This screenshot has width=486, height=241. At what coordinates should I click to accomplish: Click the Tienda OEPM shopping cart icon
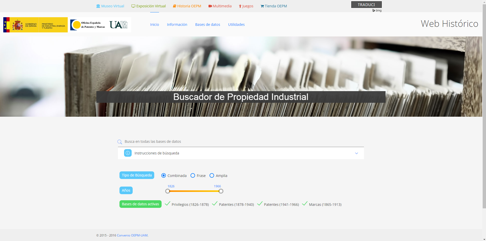(262, 6)
